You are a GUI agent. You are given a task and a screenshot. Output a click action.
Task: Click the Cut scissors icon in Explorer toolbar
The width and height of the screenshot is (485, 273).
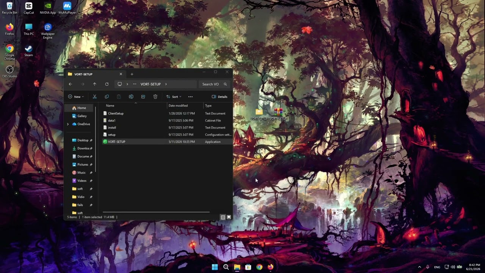(95, 97)
